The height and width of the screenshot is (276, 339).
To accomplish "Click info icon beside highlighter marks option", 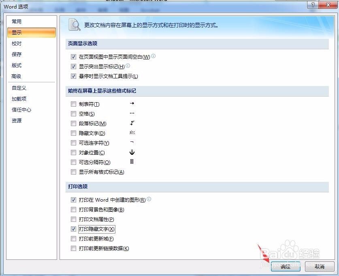I will coord(128,66).
